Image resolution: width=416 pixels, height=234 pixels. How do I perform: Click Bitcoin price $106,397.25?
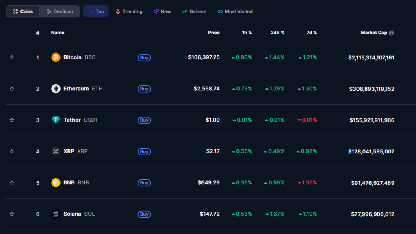tap(204, 57)
